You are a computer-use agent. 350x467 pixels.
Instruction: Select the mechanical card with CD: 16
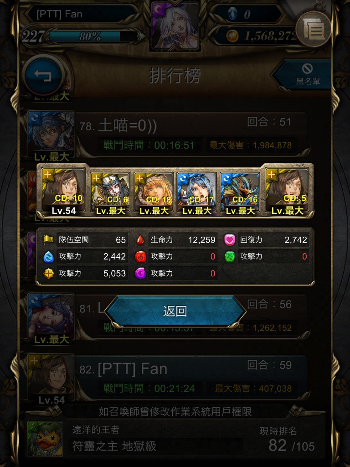click(240, 193)
